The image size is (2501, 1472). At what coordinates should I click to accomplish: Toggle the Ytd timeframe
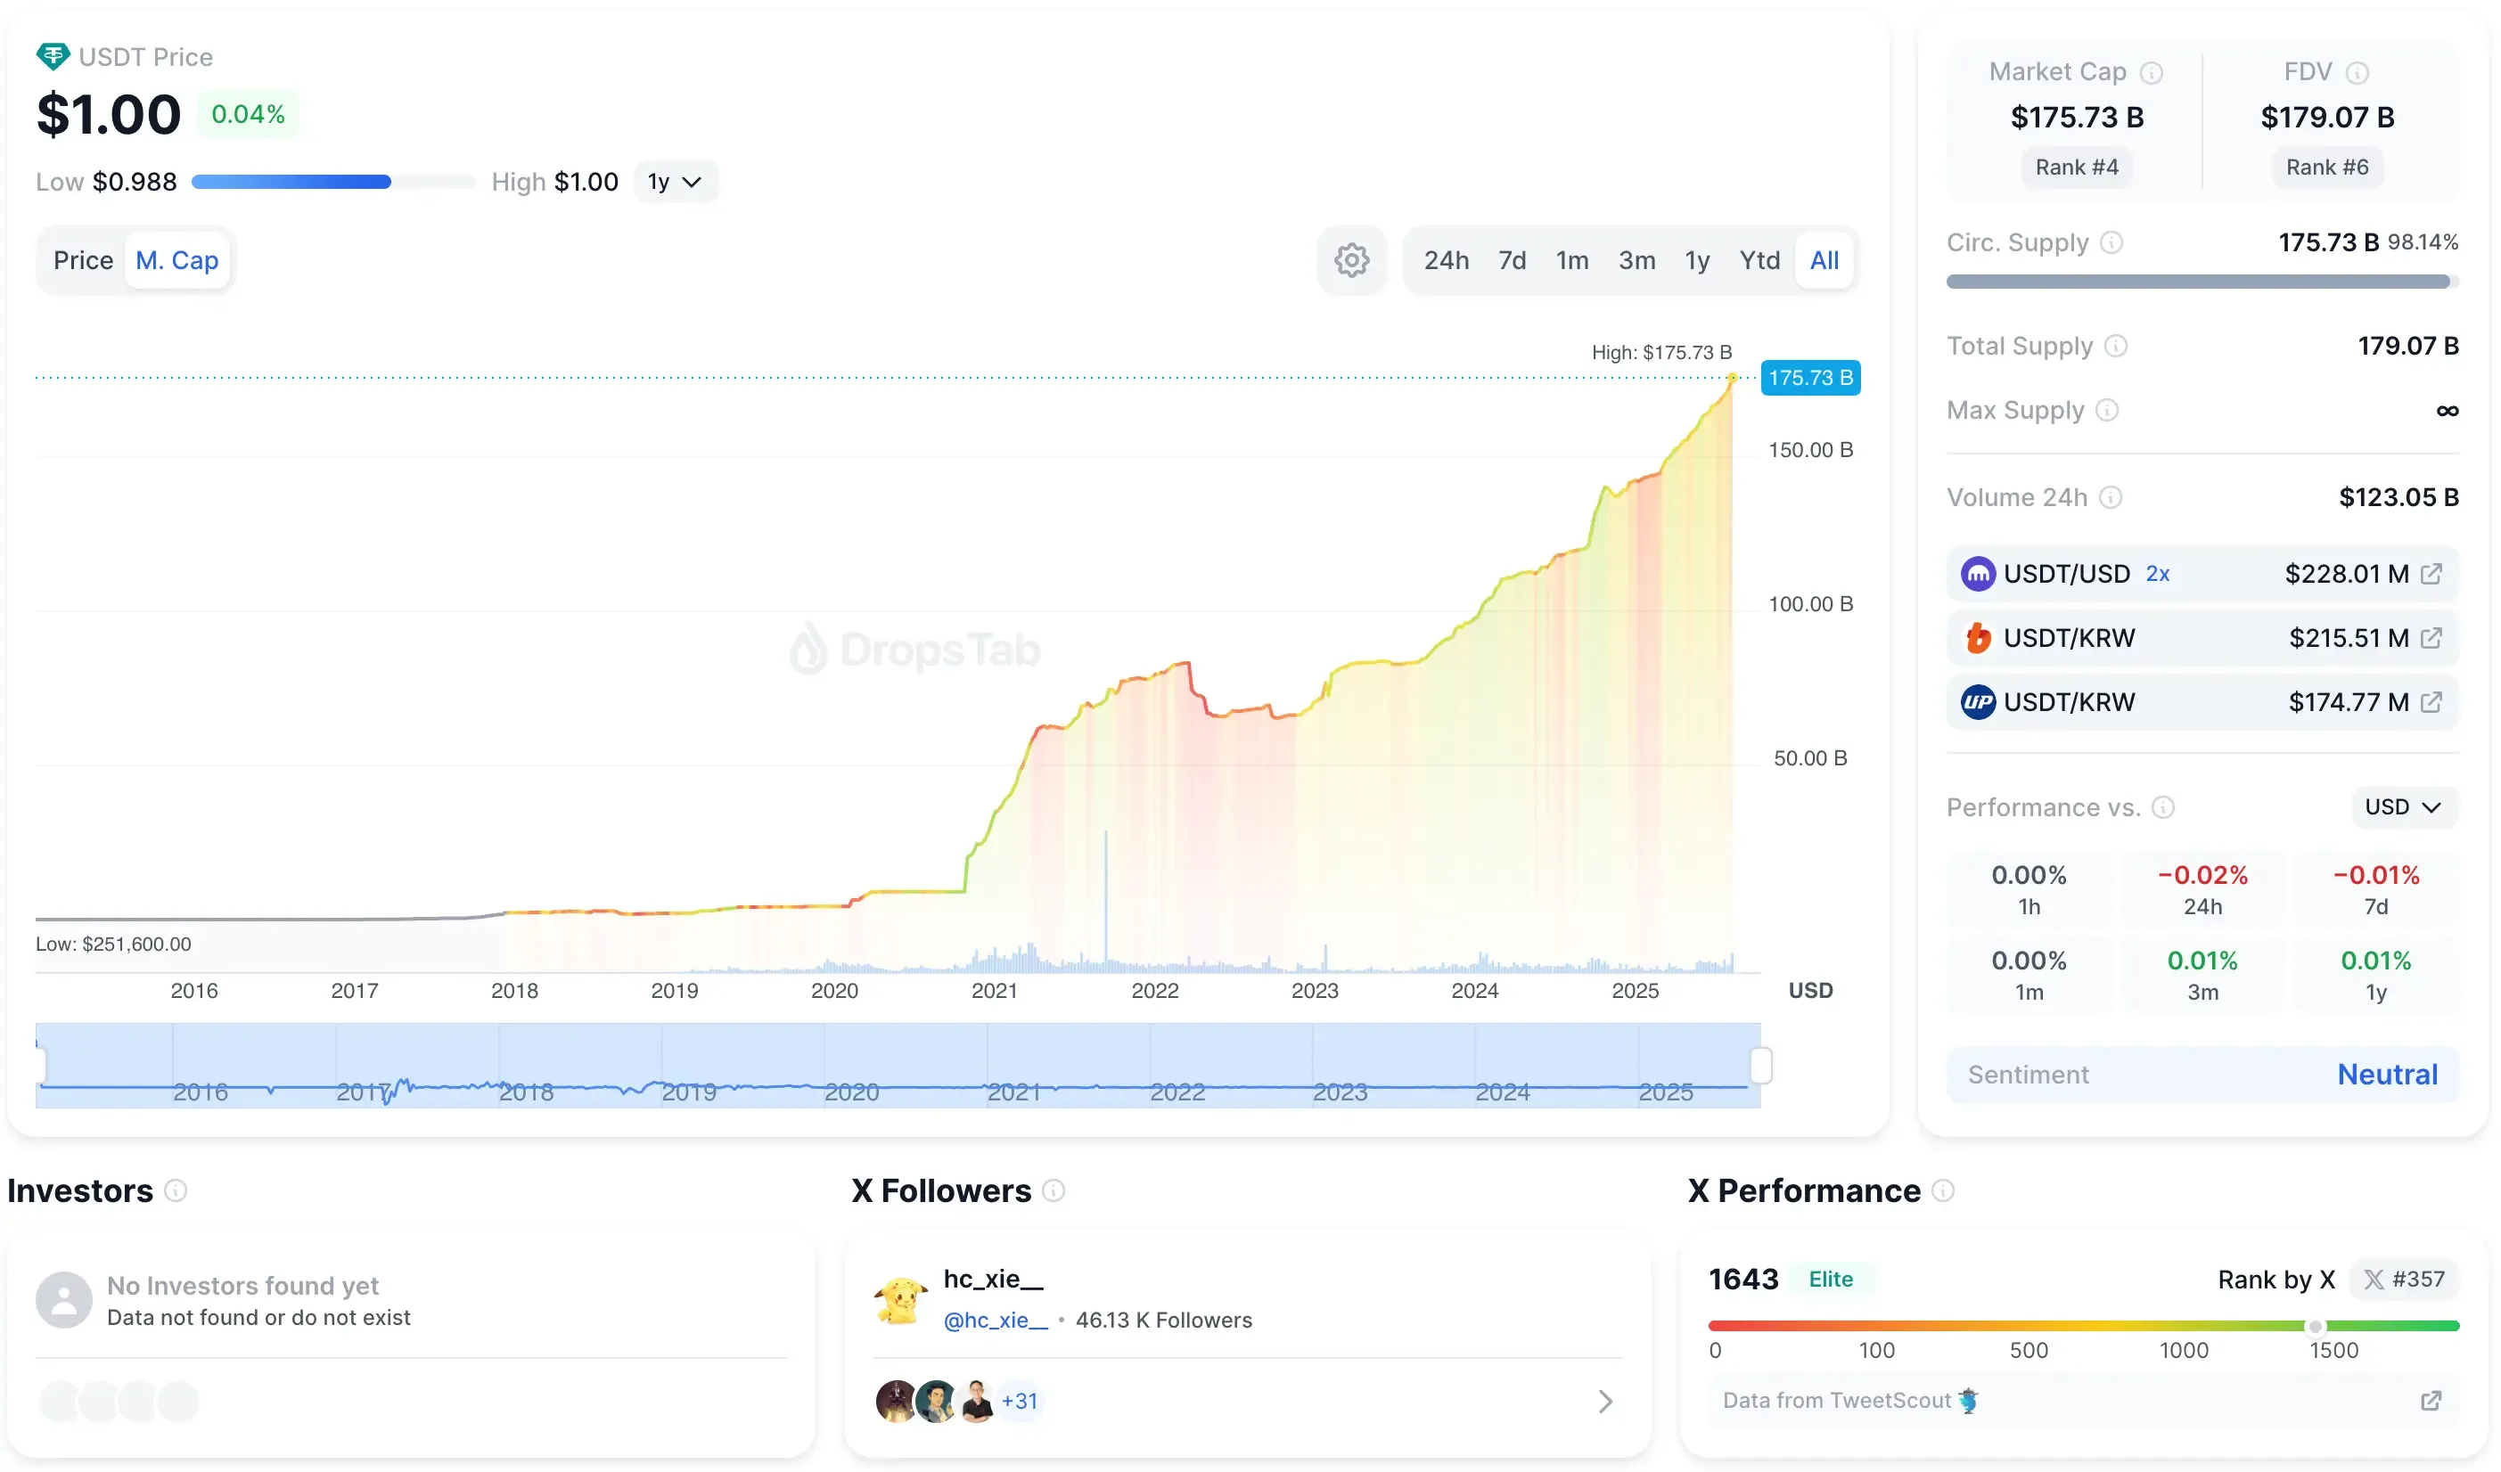(1759, 259)
